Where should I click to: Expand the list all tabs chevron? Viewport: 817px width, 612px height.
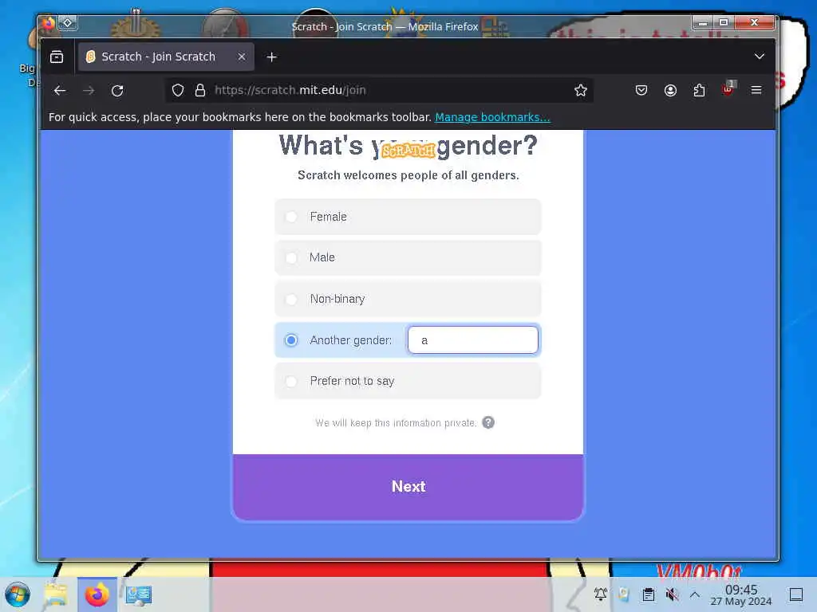pyautogui.click(x=760, y=57)
